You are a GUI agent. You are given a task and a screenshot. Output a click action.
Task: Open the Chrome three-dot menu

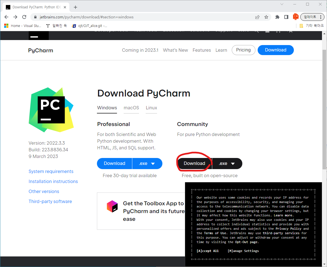321,17
